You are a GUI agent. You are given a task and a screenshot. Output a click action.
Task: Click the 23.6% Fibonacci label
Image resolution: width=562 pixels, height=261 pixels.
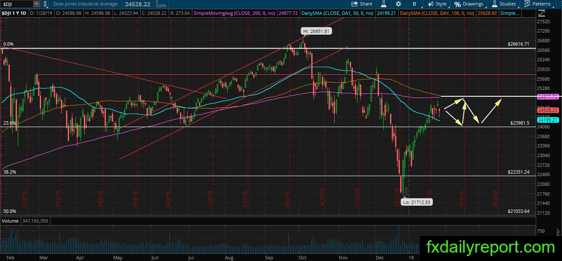click(x=9, y=123)
